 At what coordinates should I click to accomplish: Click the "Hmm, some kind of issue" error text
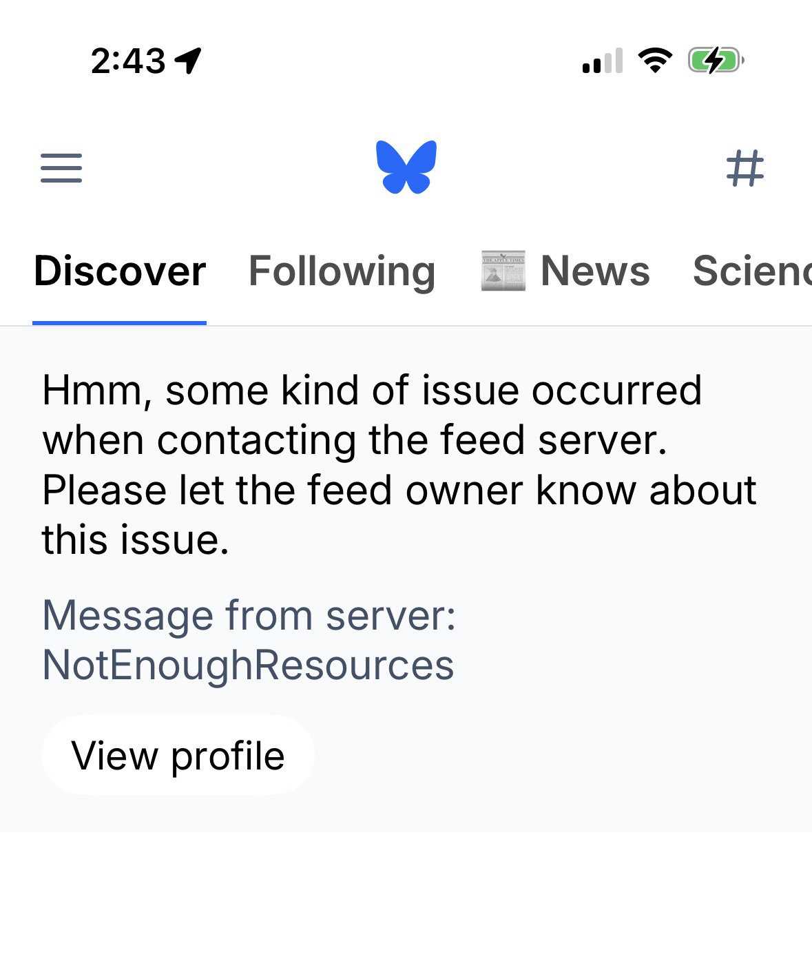pyautogui.click(x=372, y=391)
